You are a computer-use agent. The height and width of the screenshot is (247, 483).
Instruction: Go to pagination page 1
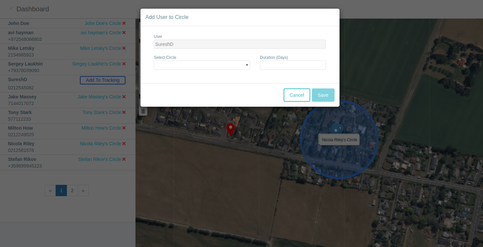[x=61, y=190]
